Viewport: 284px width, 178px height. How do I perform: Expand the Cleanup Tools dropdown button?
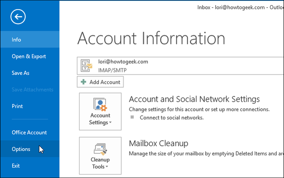point(100,156)
